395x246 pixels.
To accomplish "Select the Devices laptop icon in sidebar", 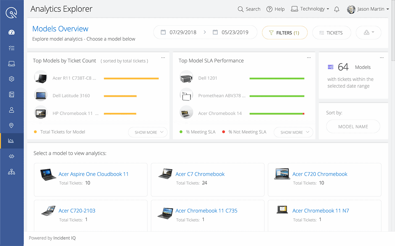I will point(11,63).
